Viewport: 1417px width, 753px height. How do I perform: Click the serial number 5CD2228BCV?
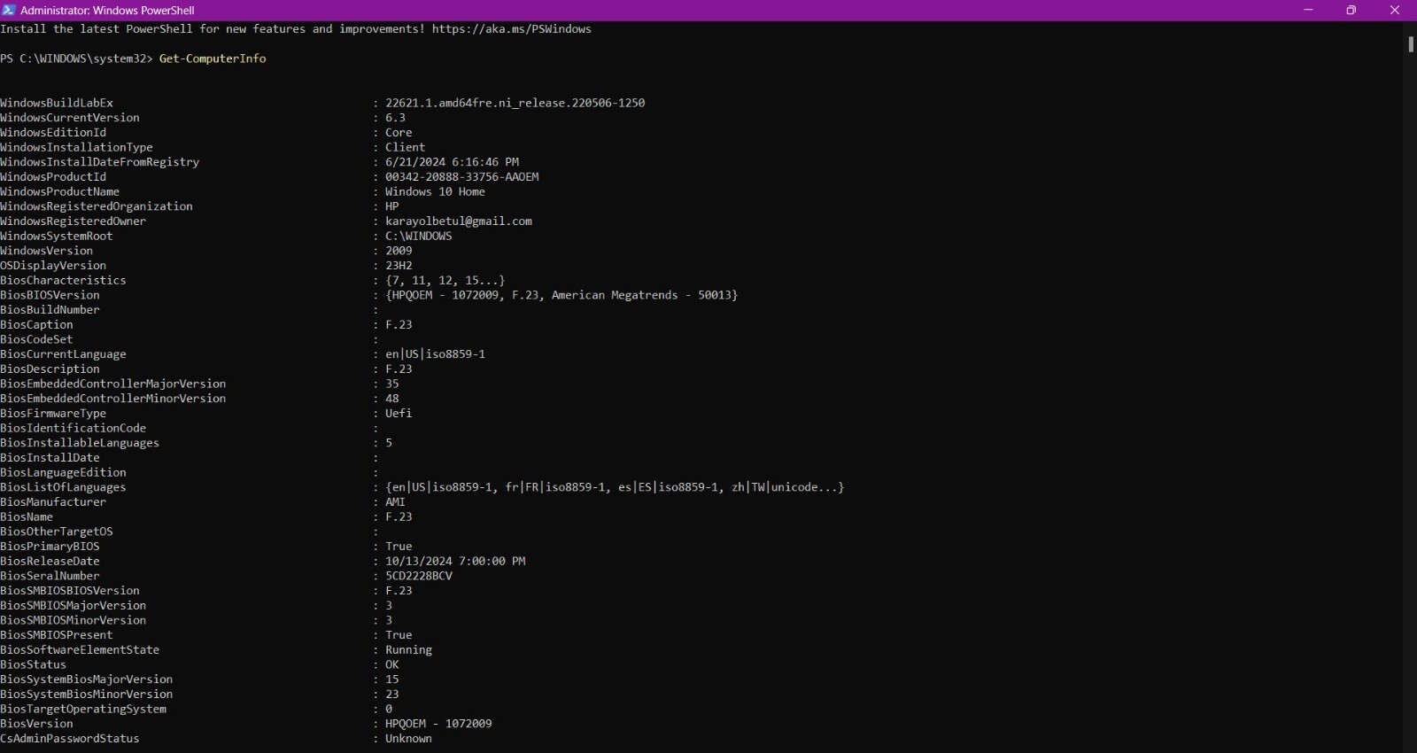(x=418, y=576)
